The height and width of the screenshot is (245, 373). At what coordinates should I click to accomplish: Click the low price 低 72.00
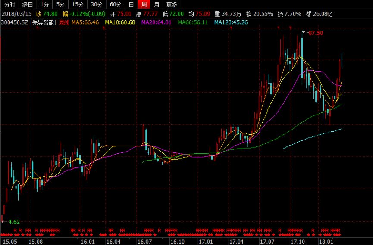[x=173, y=14]
